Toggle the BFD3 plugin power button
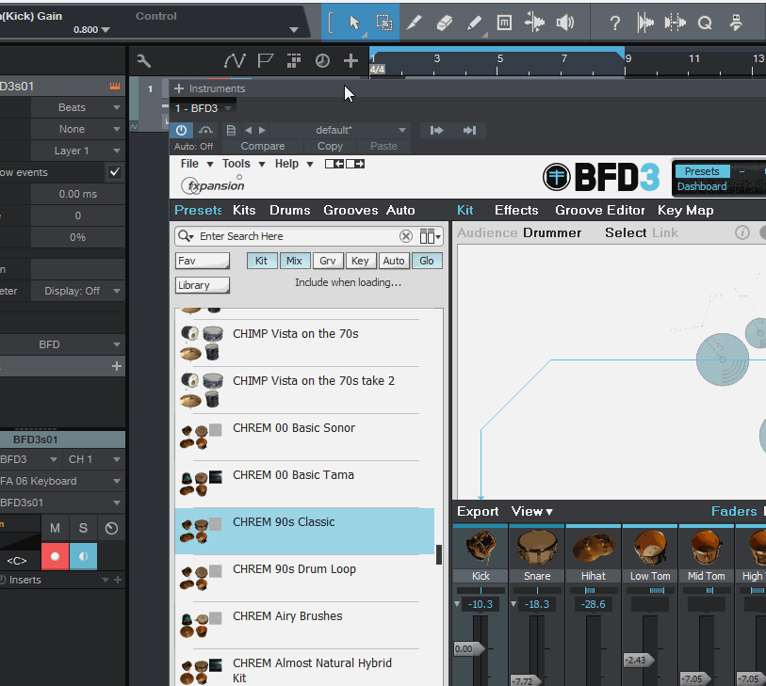Screen dimensions: 766x686 [x=181, y=130]
